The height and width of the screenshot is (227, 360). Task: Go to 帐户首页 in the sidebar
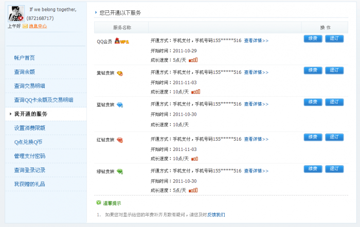point(24,58)
